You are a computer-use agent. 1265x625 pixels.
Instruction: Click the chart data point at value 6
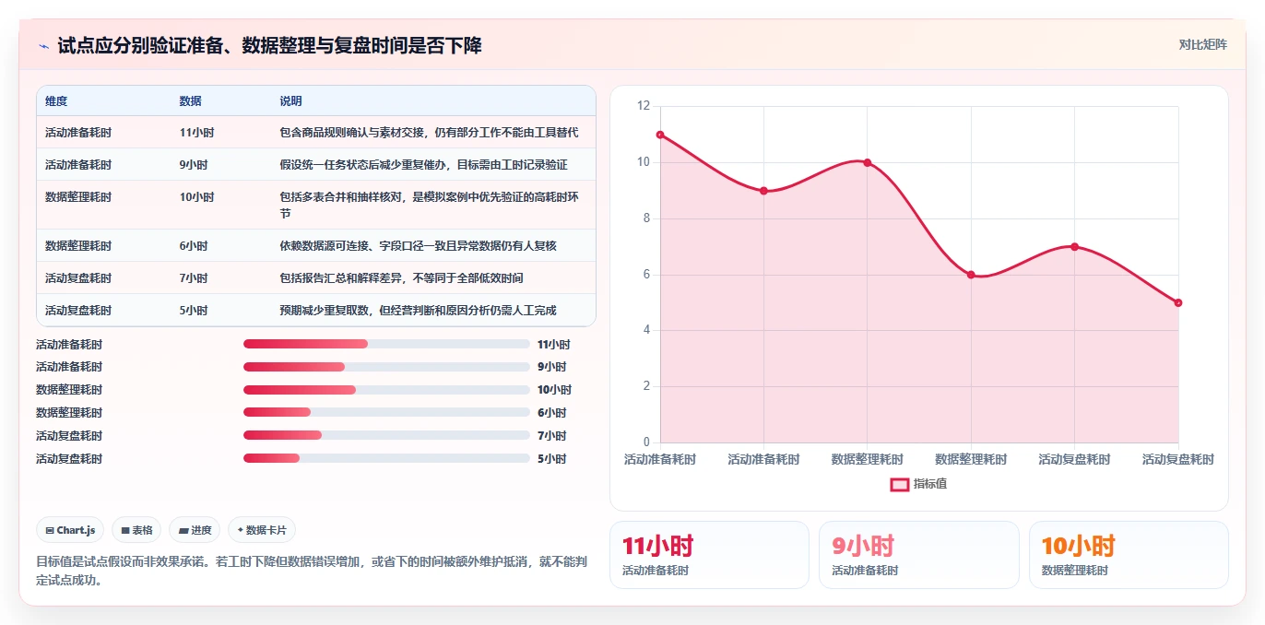(x=971, y=275)
